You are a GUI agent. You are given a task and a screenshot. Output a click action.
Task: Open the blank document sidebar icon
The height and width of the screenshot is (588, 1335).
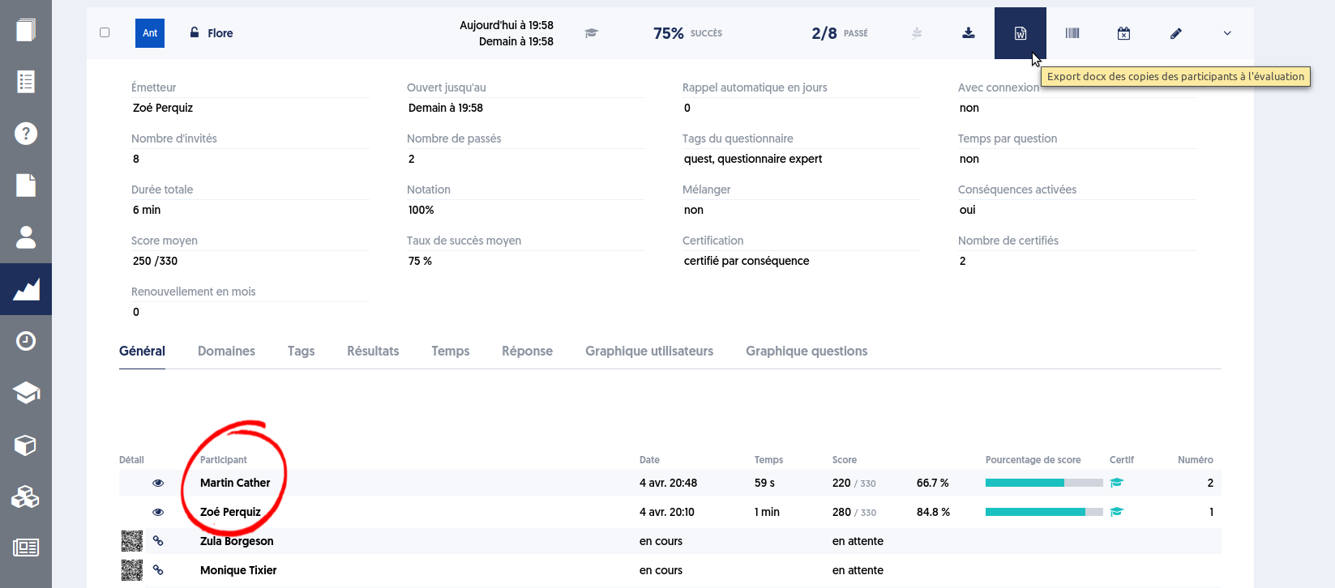[26, 185]
